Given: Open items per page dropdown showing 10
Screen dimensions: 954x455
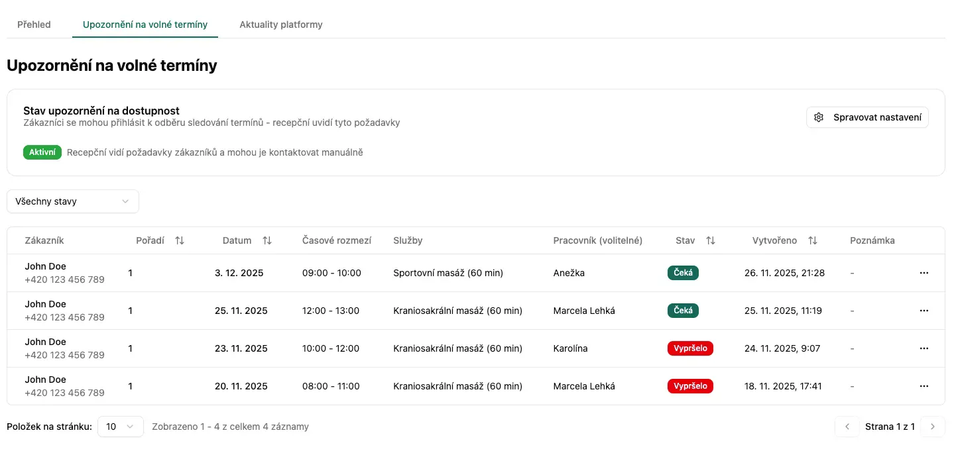Looking at the screenshot, I should click(120, 427).
